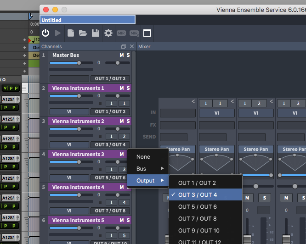Image resolution: width=306 pixels, height=244 pixels.
Task: Mute mixer strip 1 2 with M button
Action: pos(247,198)
